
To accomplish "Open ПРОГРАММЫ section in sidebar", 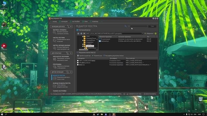I will click(61, 66).
